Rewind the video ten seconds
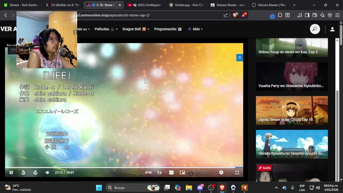 coord(23,173)
